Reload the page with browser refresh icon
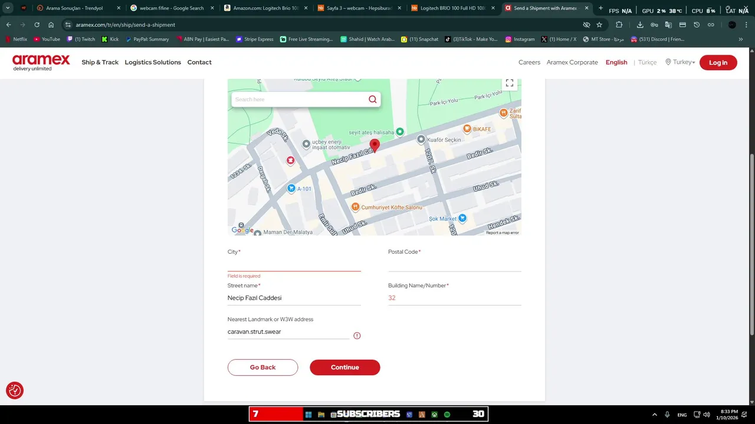Screen dimensions: 755x424 (x=37, y=25)
